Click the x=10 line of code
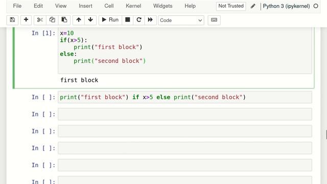Image resolution: width=327 pixels, height=184 pixels. pyautogui.click(x=67, y=33)
